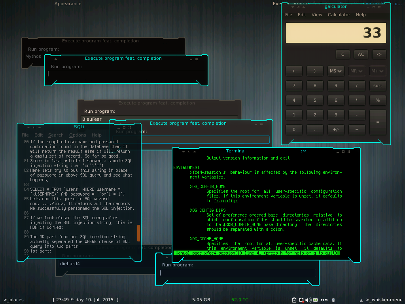Viewport: 405px width, 304px height.
Task: Click the plus '+' calculator key
Action: click(x=357, y=129)
